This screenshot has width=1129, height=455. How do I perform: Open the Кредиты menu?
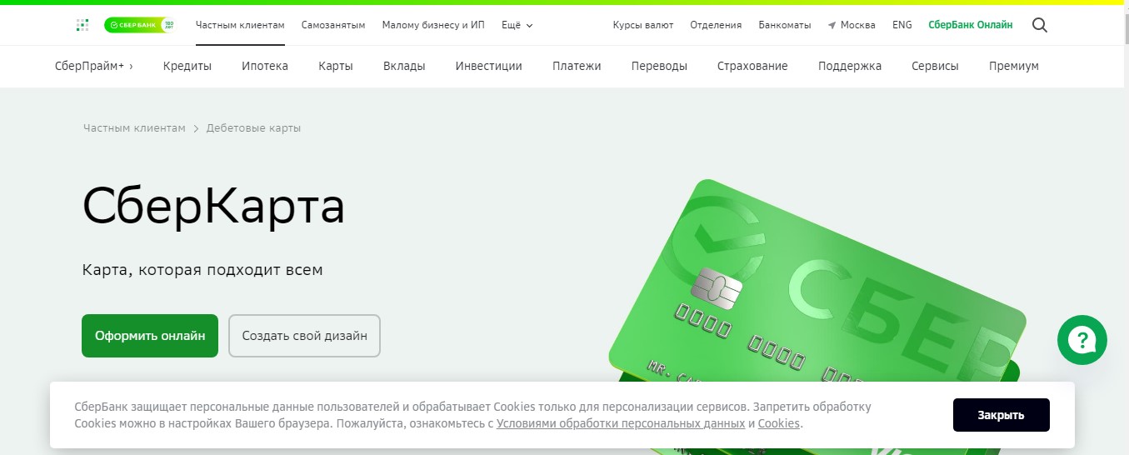click(187, 66)
